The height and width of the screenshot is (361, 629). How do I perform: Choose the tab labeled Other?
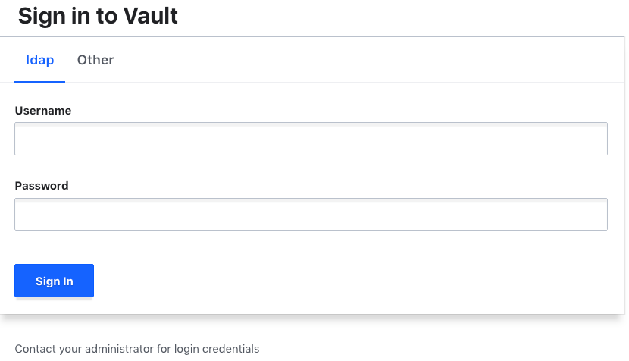click(x=95, y=60)
